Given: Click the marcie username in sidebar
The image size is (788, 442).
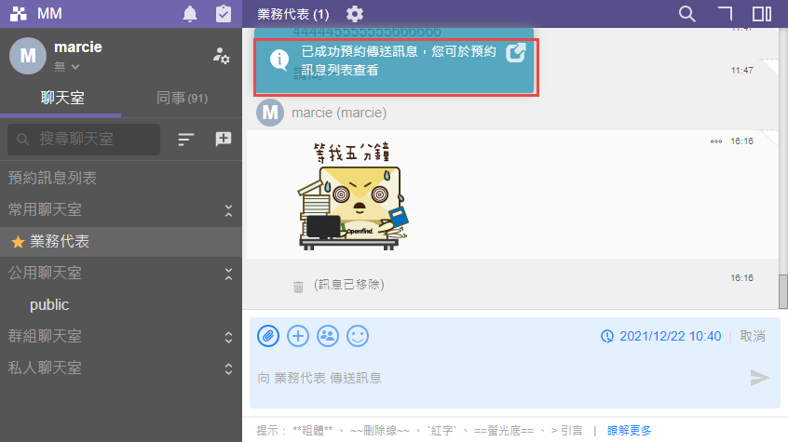Looking at the screenshot, I should [x=78, y=47].
